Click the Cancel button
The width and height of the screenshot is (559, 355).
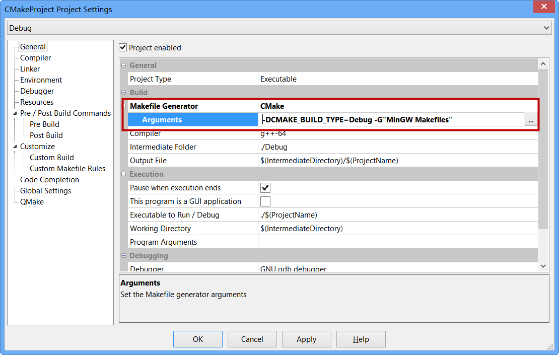point(252,339)
